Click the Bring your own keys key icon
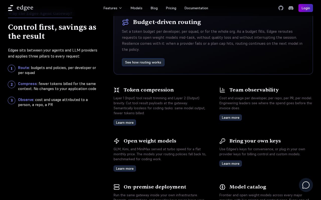321x200 pixels. click(222, 141)
